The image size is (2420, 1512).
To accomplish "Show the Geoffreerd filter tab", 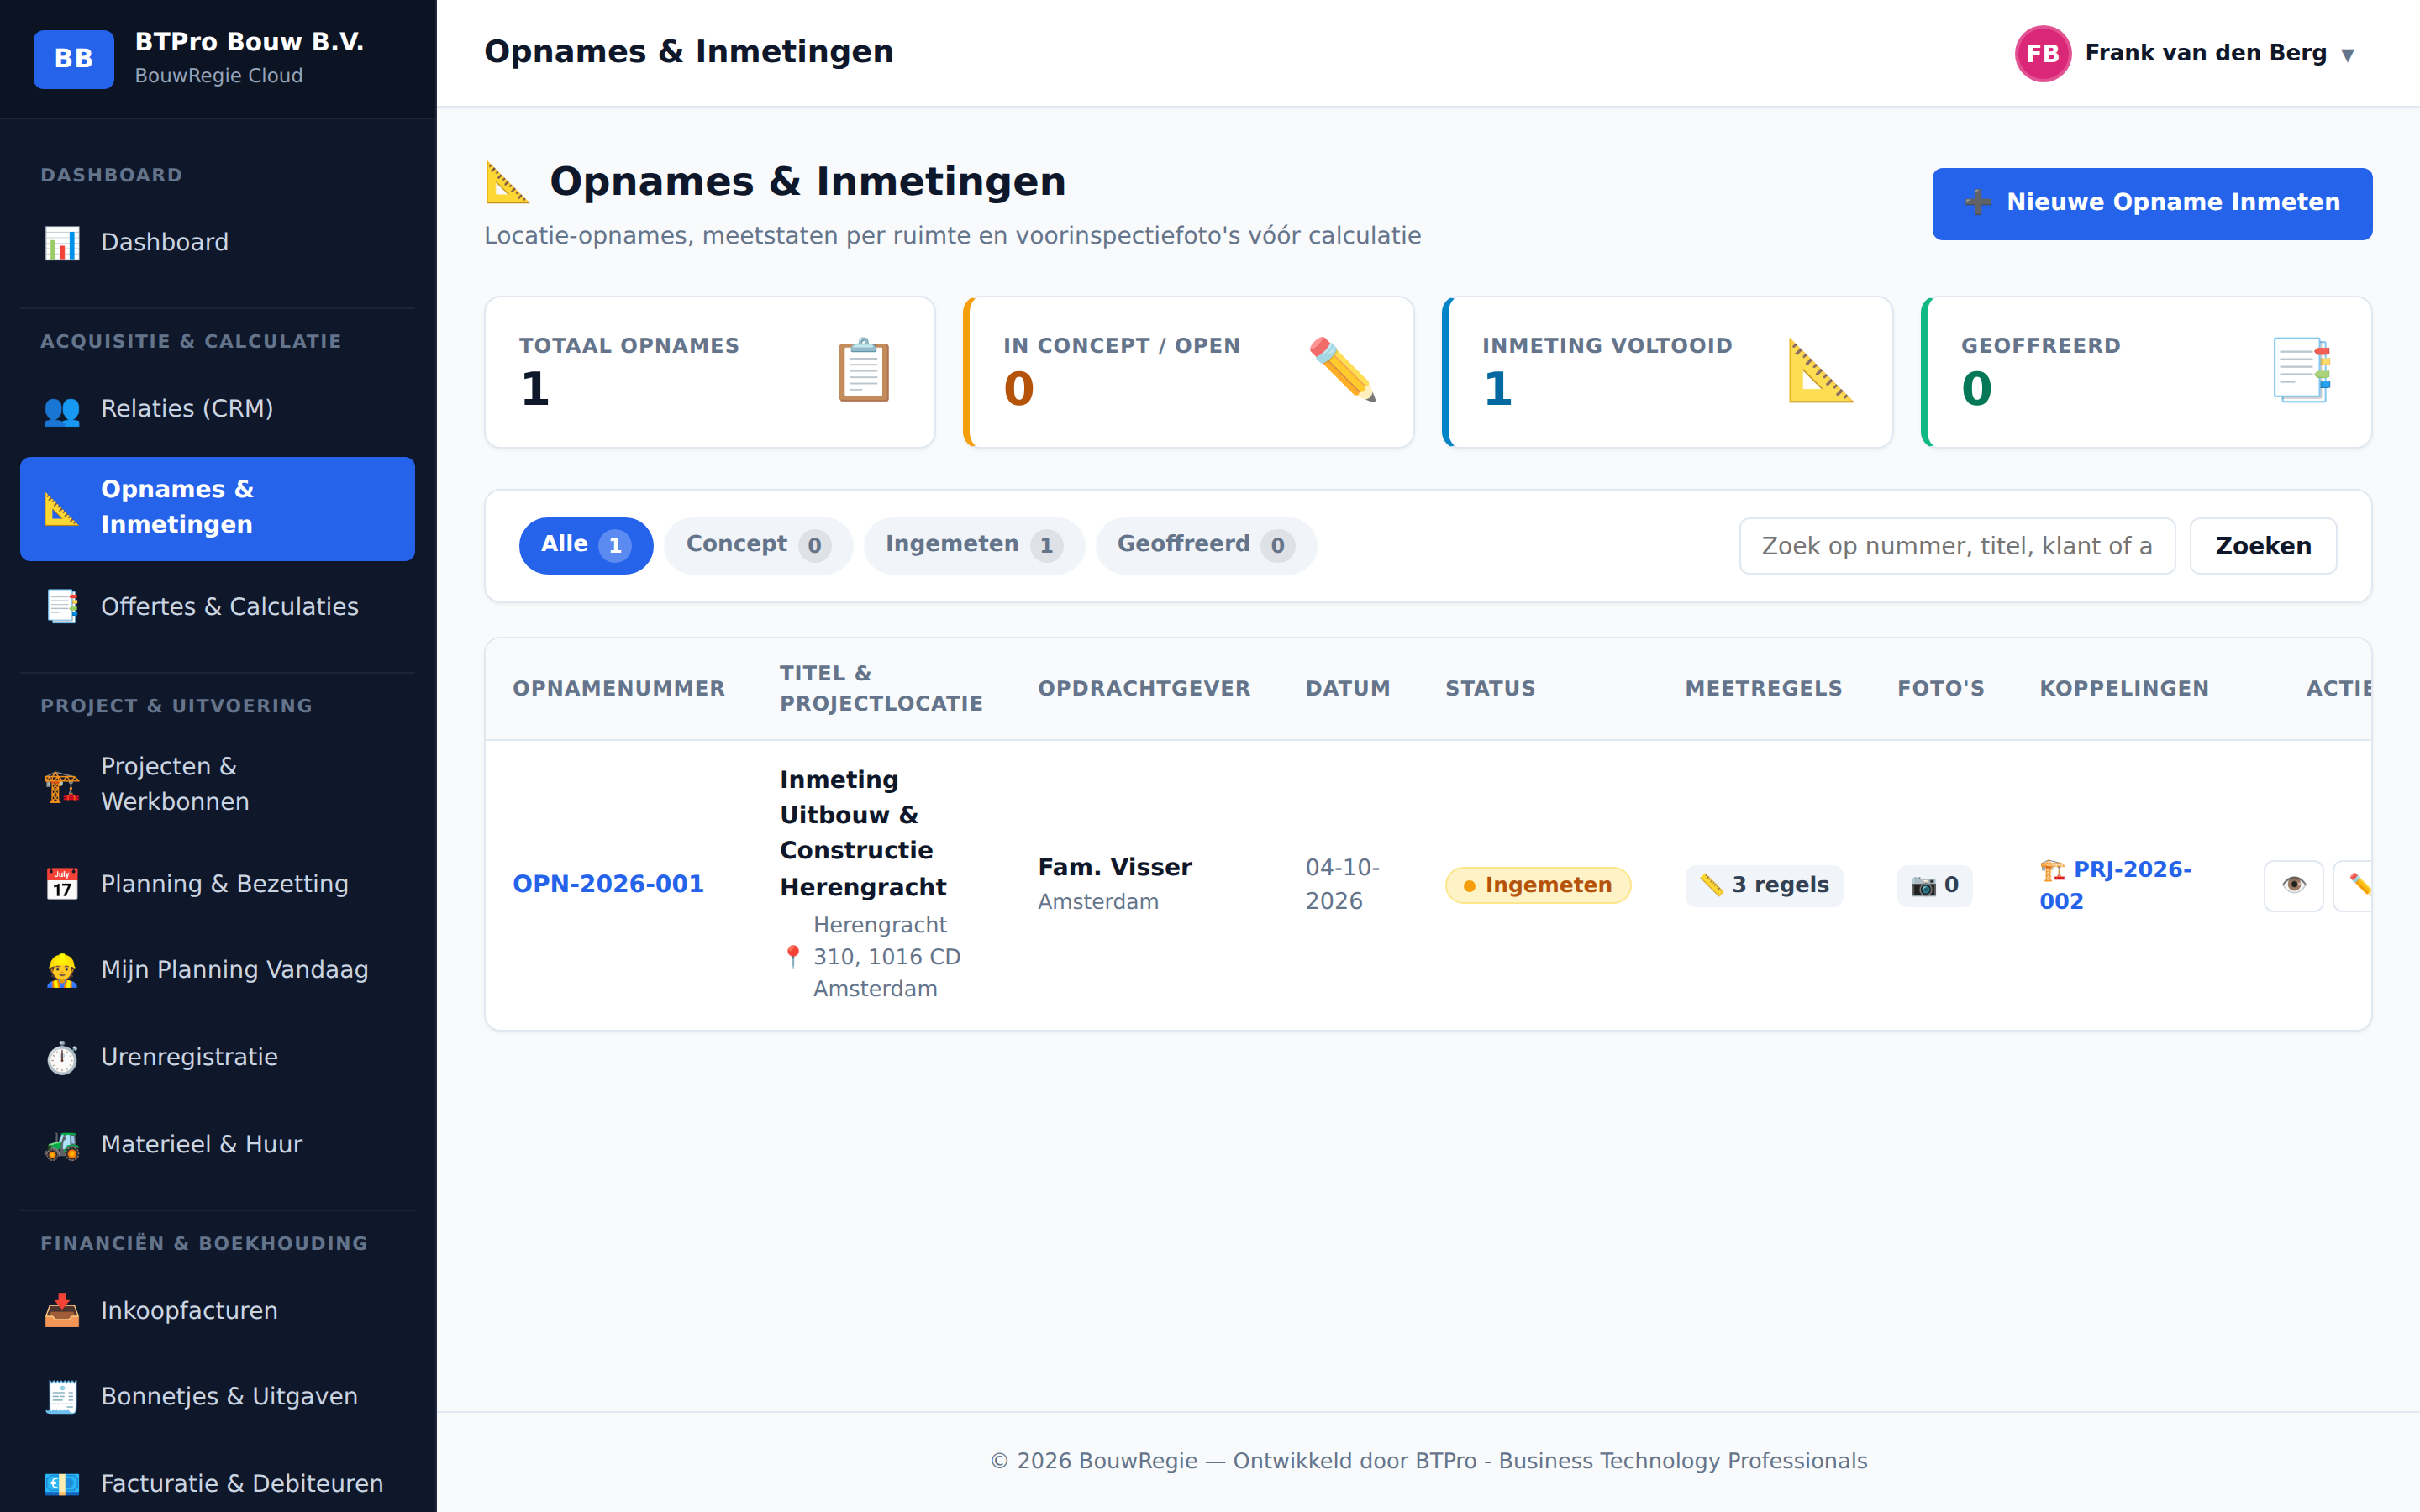I will (1206, 545).
